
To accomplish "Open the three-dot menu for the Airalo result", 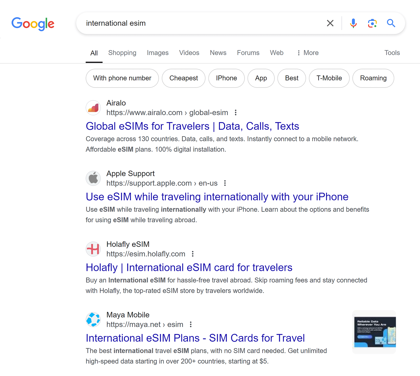I will coord(236,112).
